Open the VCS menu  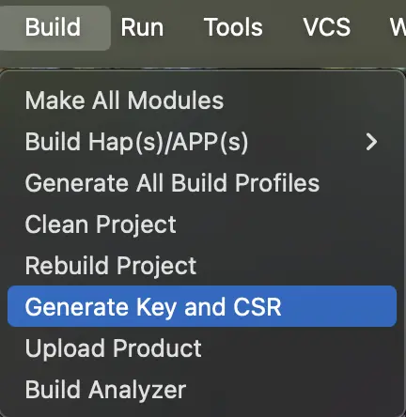click(x=326, y=27)
